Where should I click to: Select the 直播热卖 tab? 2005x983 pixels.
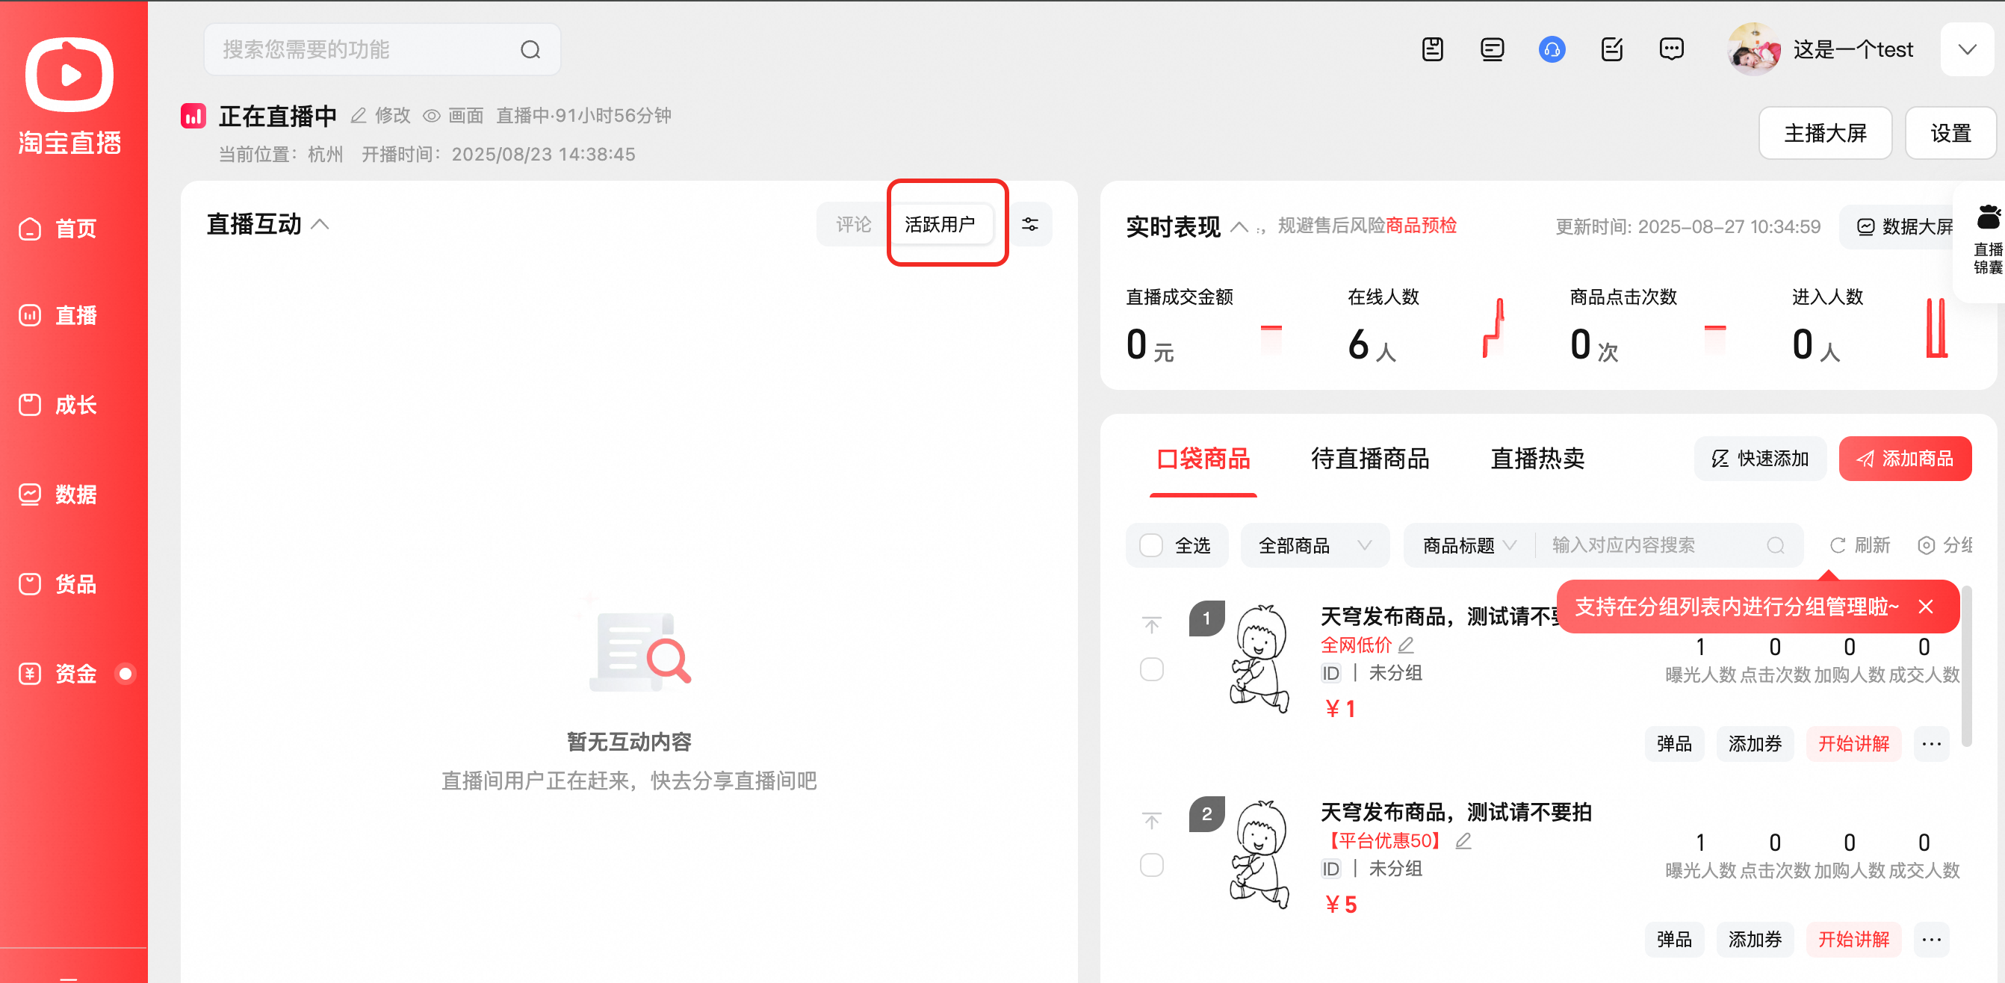[1537, 459]
